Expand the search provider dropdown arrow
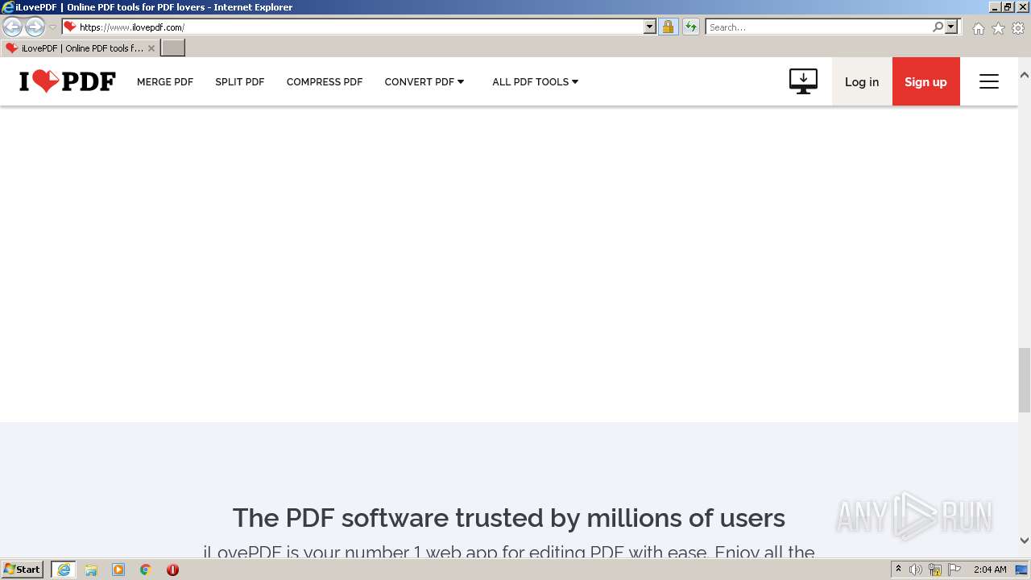Image resolution: width=1031 pixels, height=580 pixels. click(951, 27)
